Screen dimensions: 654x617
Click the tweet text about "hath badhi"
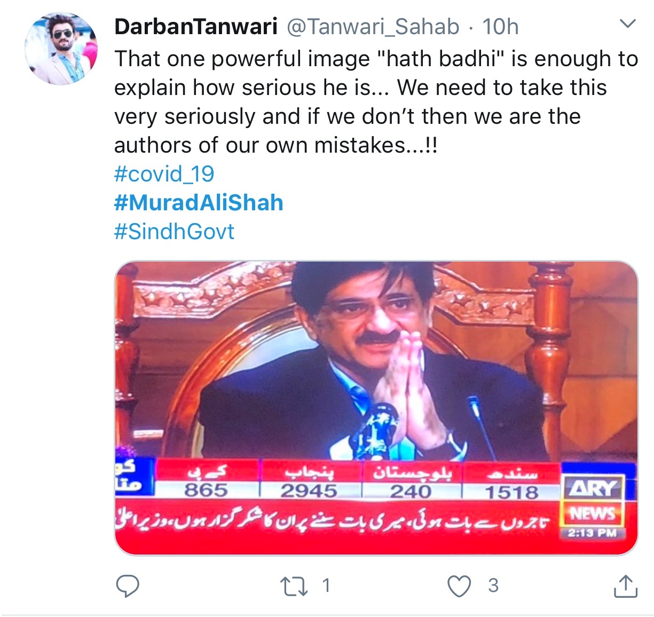376,102
